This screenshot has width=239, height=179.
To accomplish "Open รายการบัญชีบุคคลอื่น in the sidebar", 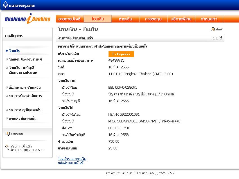I will [x=25, y=110].
